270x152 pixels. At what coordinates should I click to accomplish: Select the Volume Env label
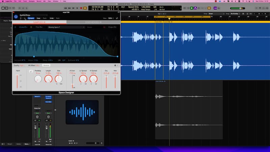[23, 27]
